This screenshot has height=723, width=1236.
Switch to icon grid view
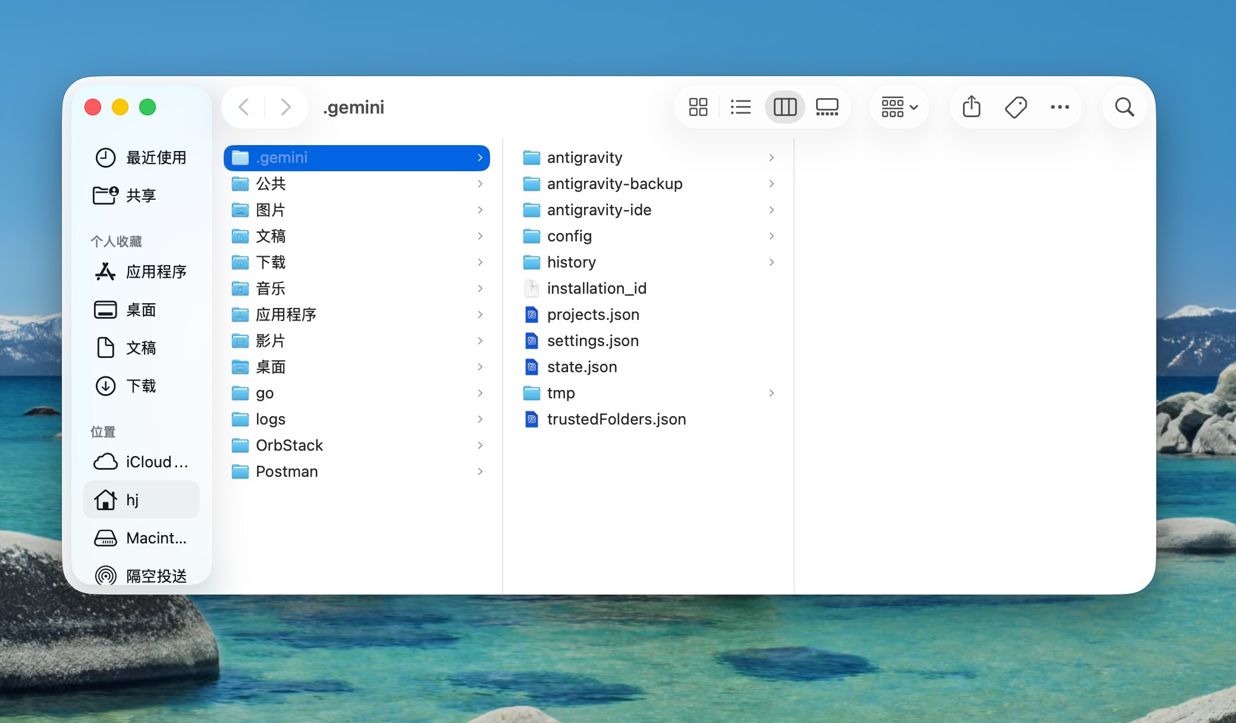click(x=698, y=107)
